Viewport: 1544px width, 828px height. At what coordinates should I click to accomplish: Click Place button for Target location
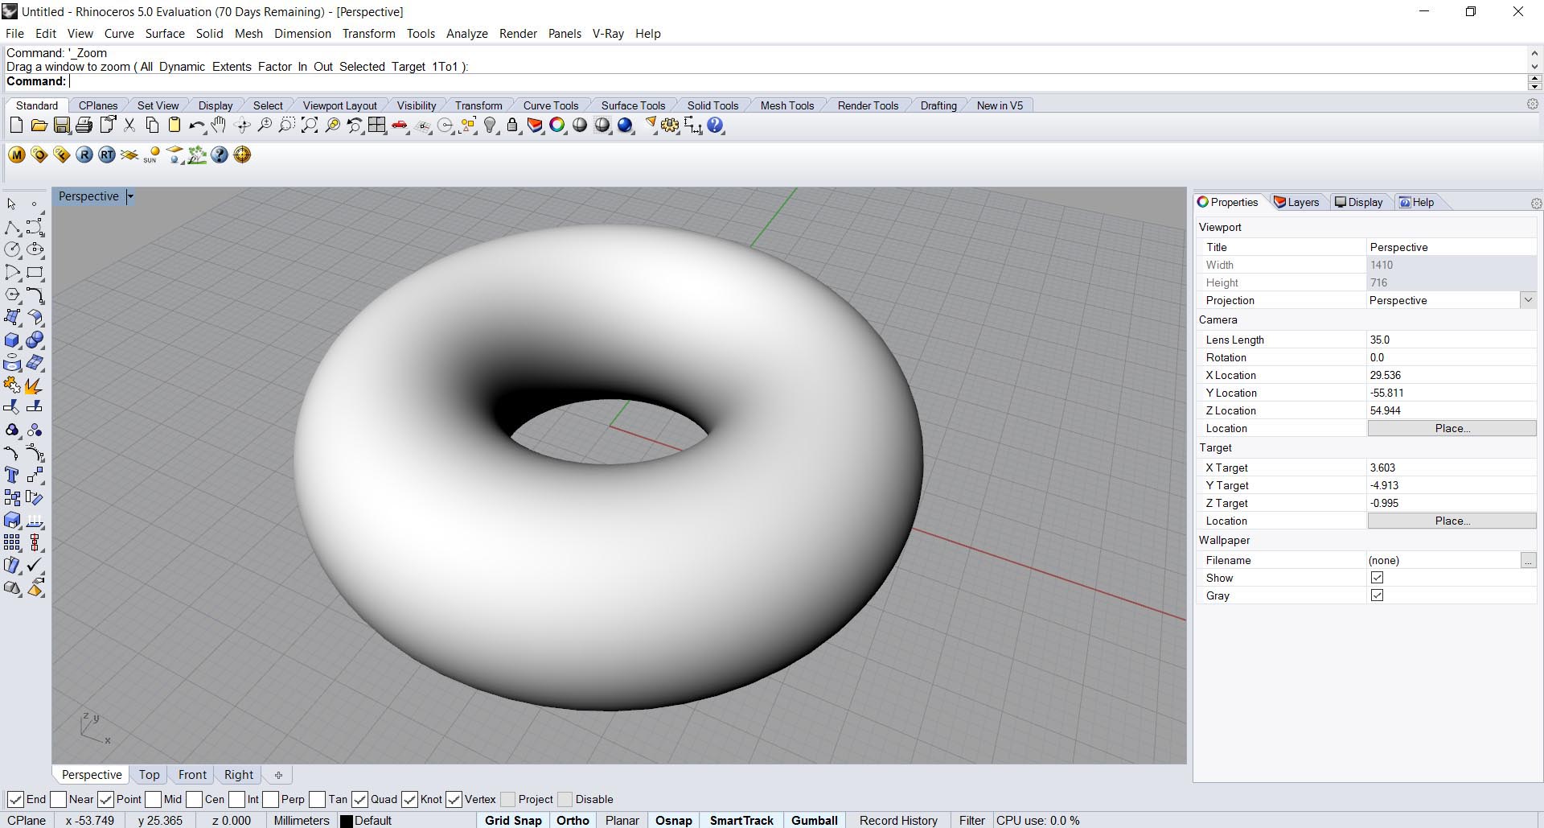[x=1452, y=521]
